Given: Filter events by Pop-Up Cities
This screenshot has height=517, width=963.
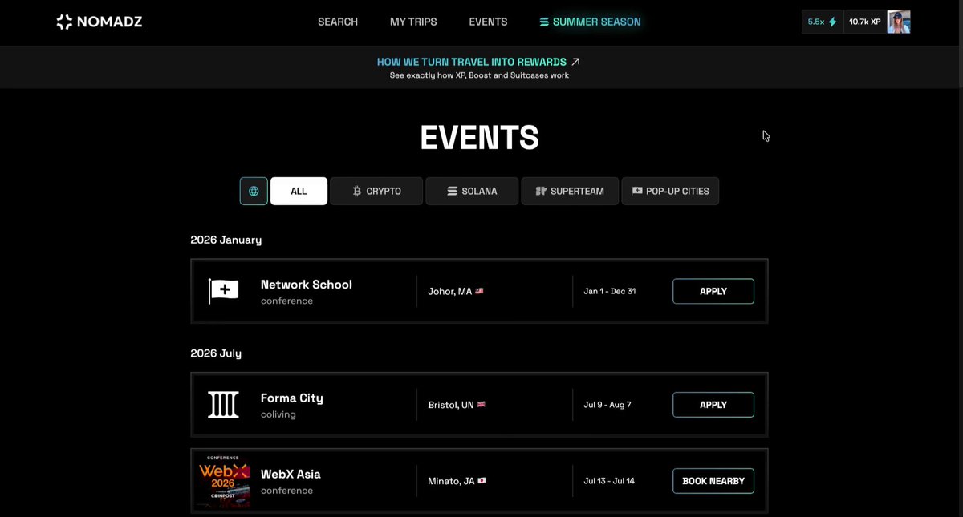Looking at the screenshot, I should pos(670,191).
